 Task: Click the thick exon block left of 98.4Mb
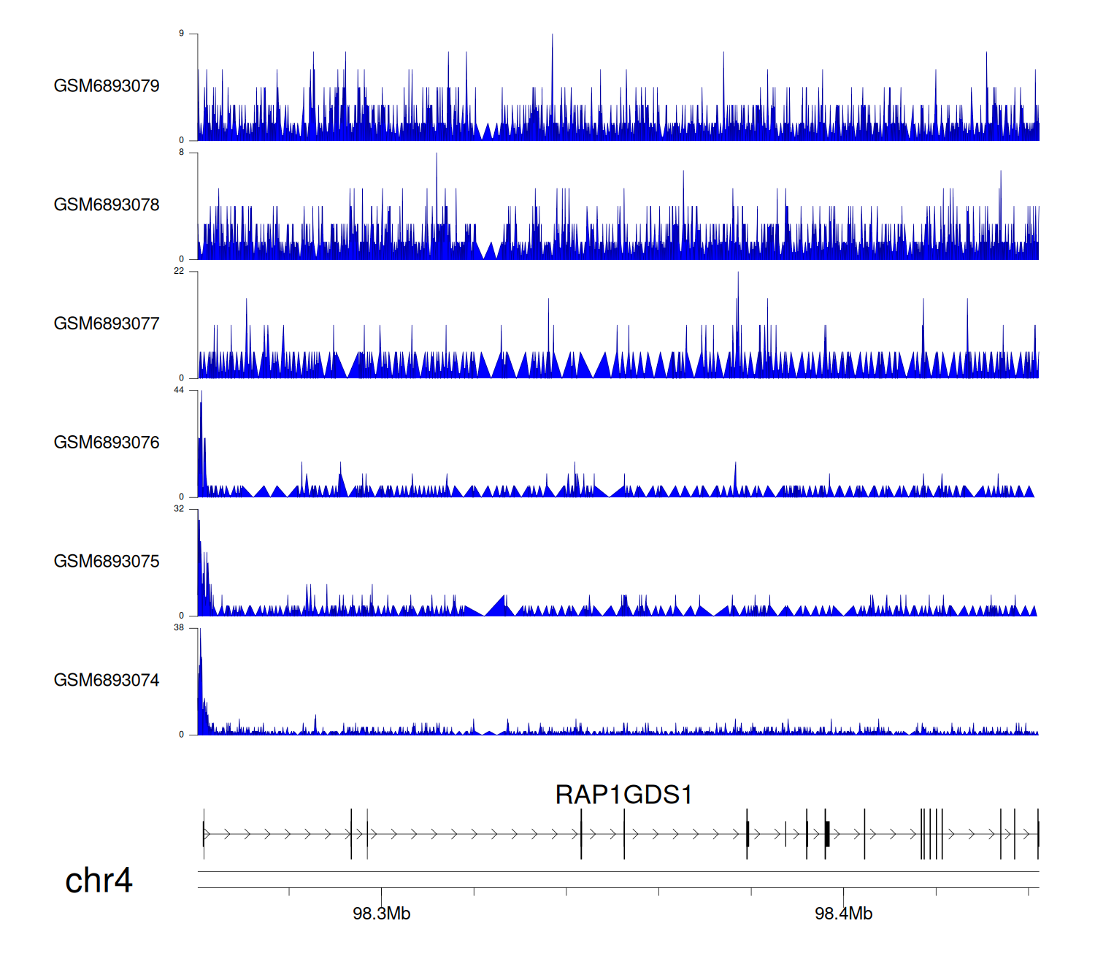827,834
